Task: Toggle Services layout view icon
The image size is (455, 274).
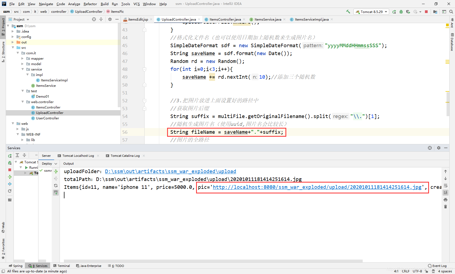Action: 10,200
